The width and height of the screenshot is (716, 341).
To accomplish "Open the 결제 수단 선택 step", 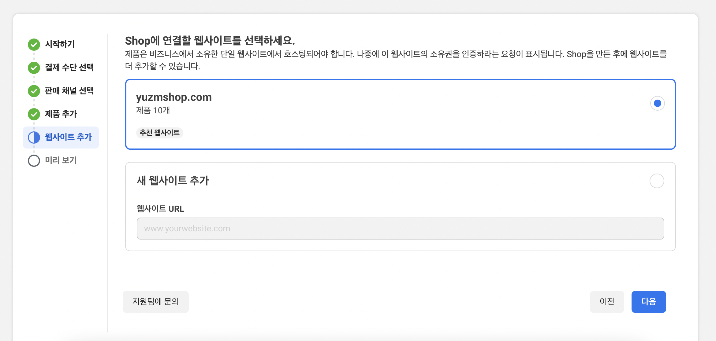I will pos(69,68).
